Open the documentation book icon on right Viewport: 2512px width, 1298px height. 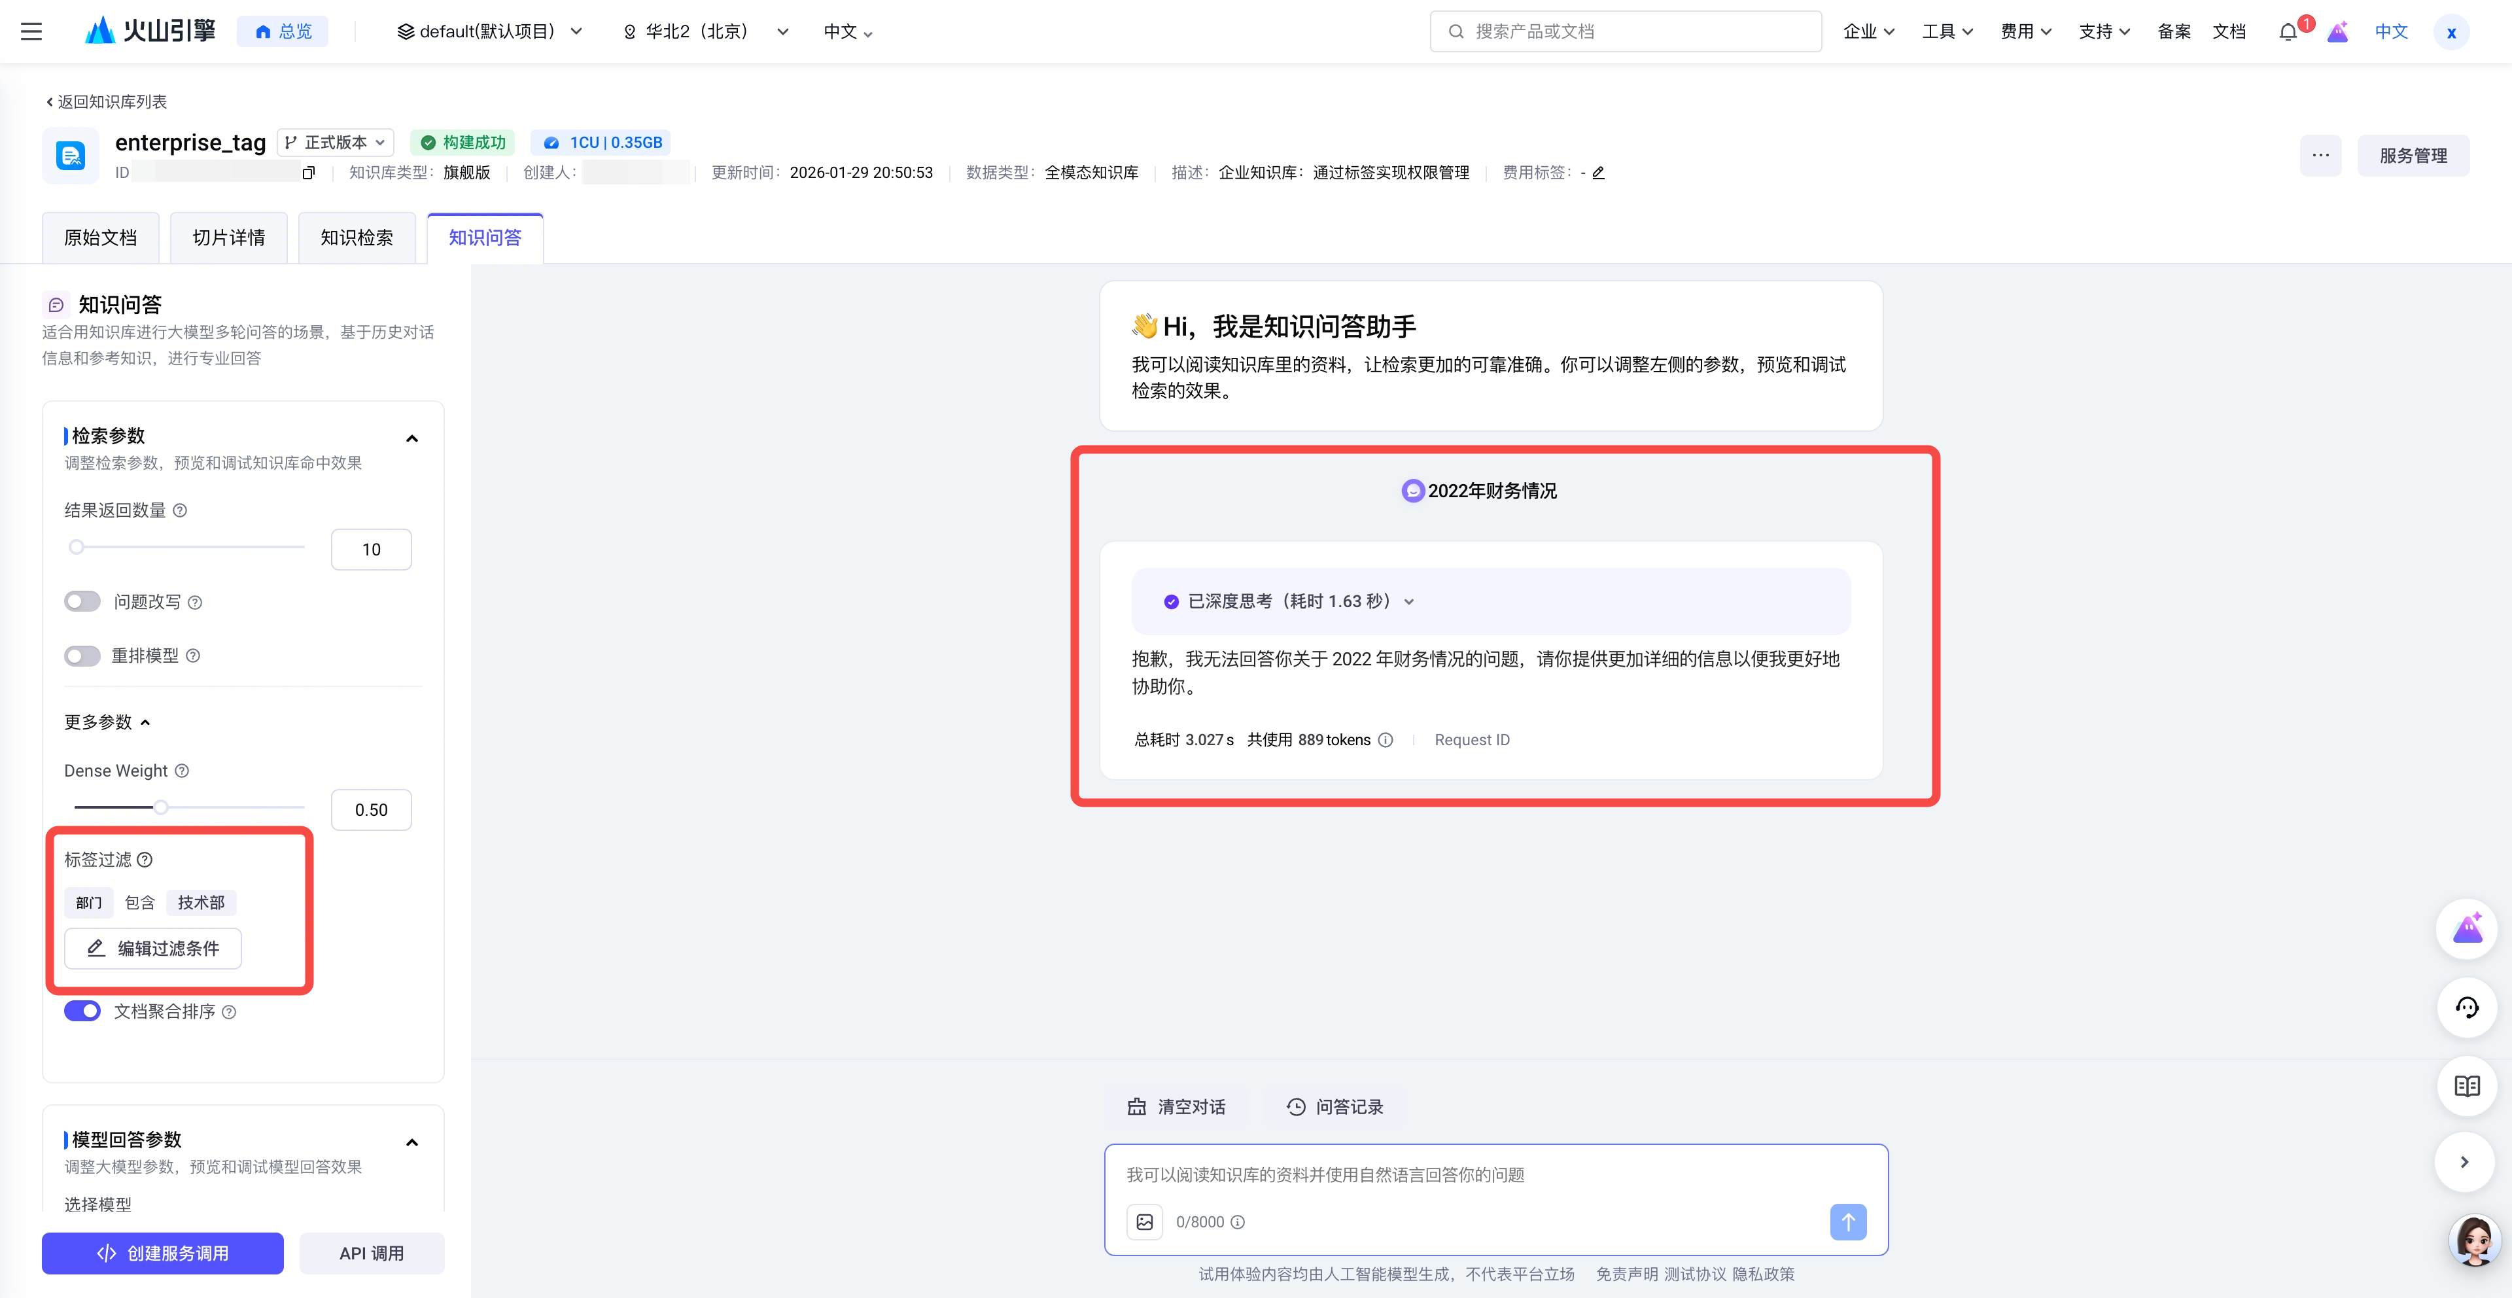coord(2466,1085)
